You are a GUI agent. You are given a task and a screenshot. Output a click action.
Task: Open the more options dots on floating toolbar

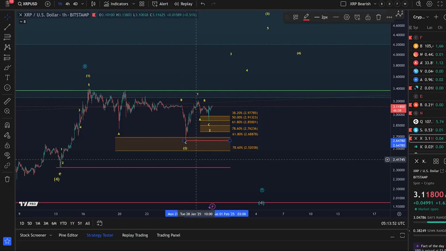389,17
